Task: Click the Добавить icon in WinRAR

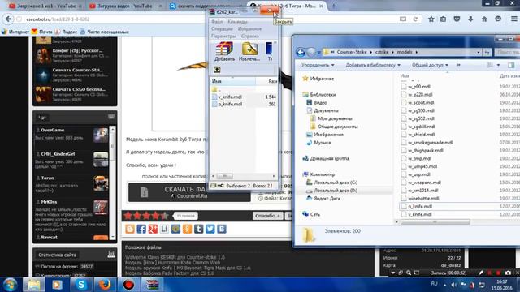Action: pyautogui.click(x=224, y=52)
